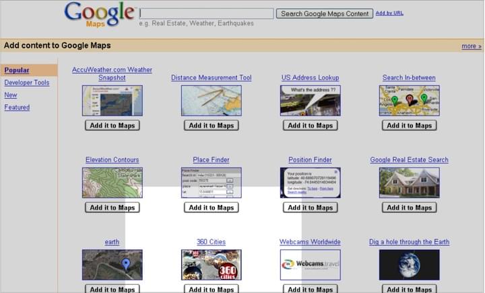
Task: Add US Address Lookup to Maps
Action: (311, 126)
